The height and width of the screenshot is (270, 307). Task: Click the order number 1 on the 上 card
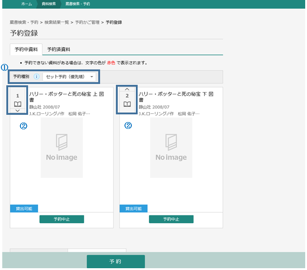click(x=18, y=96)
